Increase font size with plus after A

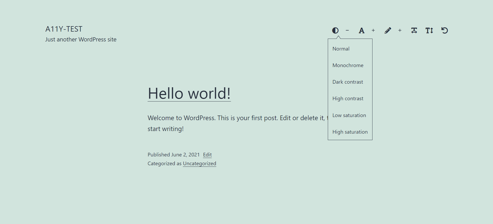[x=373, y=31]
